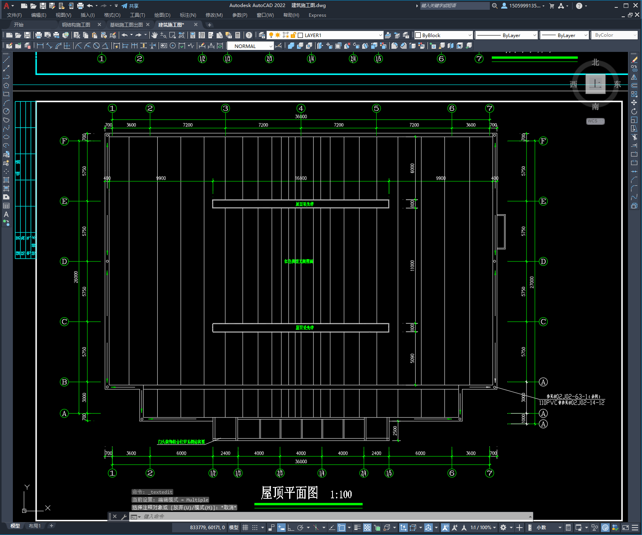The width and height of the screenshot is (642, 535).
Task: Click the Circle tool in Draw toolbar
Action: click(x=6, y=111)
